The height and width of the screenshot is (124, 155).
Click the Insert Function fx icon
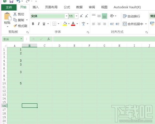coord(49,39)
